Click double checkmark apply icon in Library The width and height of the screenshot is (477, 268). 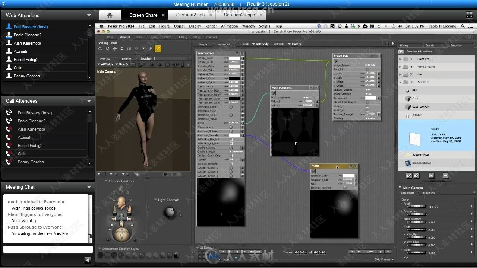coord(416,175)
